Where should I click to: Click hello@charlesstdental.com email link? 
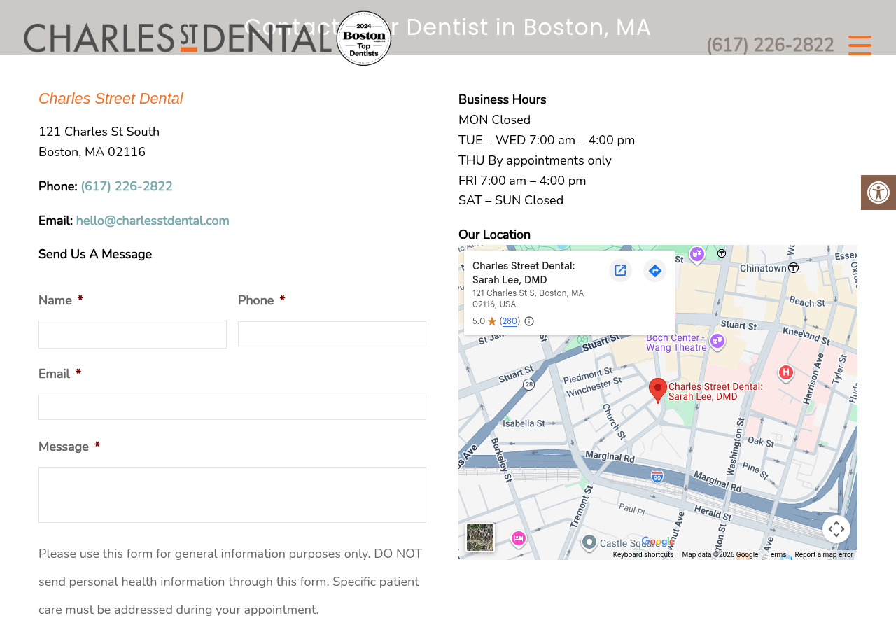pos(153,220)
